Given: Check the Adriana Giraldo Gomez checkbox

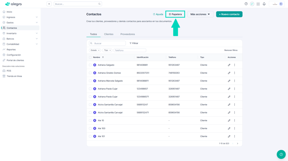Looking at the screenshot, I should [90, 73].
